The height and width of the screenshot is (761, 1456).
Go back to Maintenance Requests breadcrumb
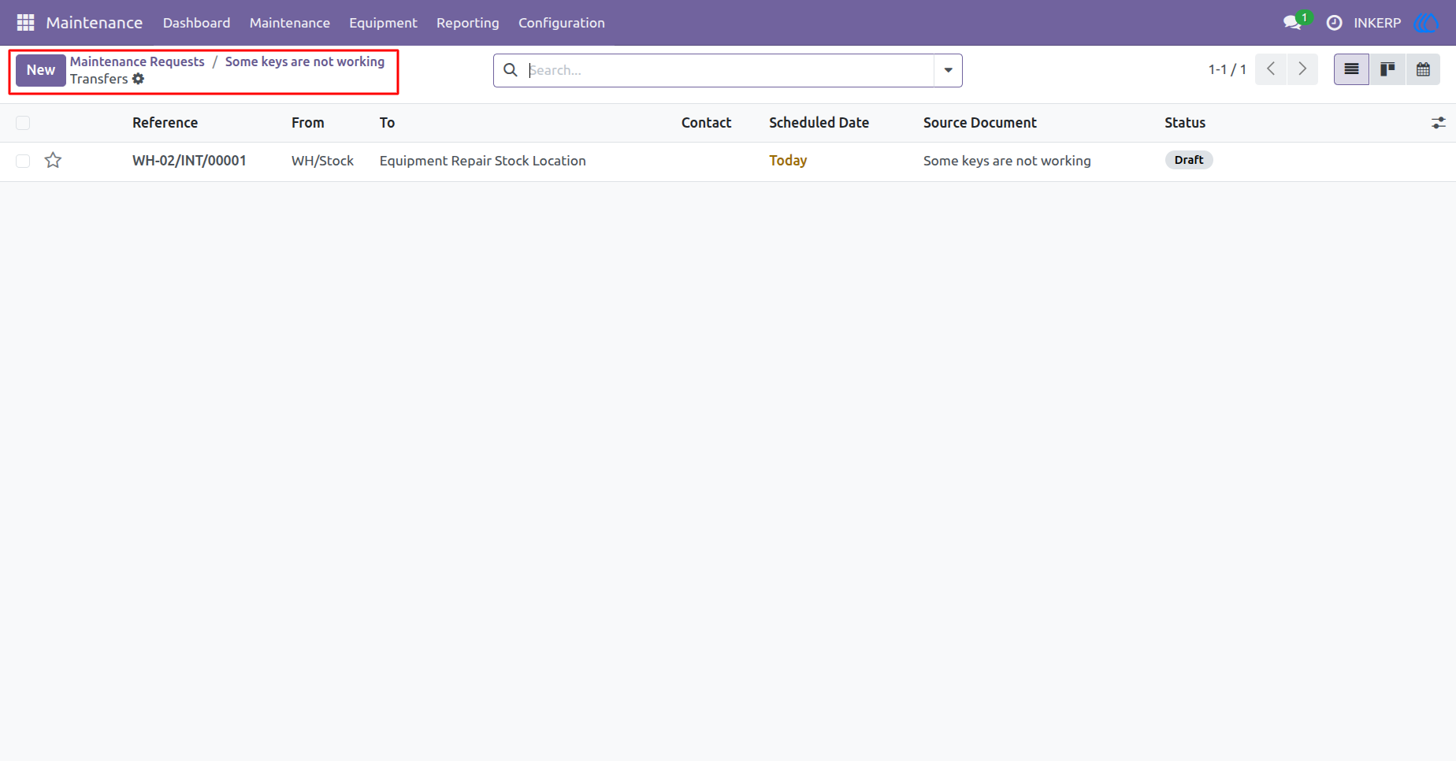tap(137, 61)
